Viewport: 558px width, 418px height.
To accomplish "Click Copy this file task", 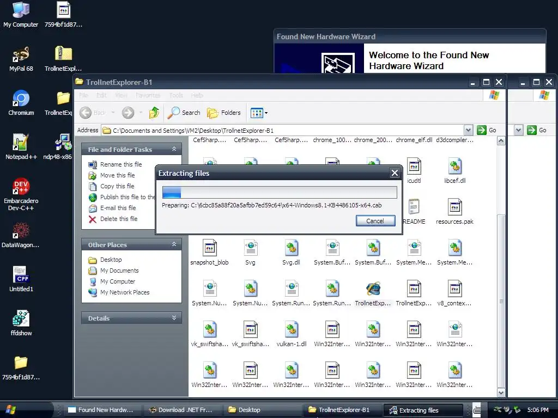I will (111, 186).
